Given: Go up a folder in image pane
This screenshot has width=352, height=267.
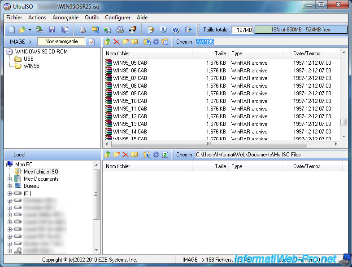Looking at the screenshot, I should tap(108, 42).
